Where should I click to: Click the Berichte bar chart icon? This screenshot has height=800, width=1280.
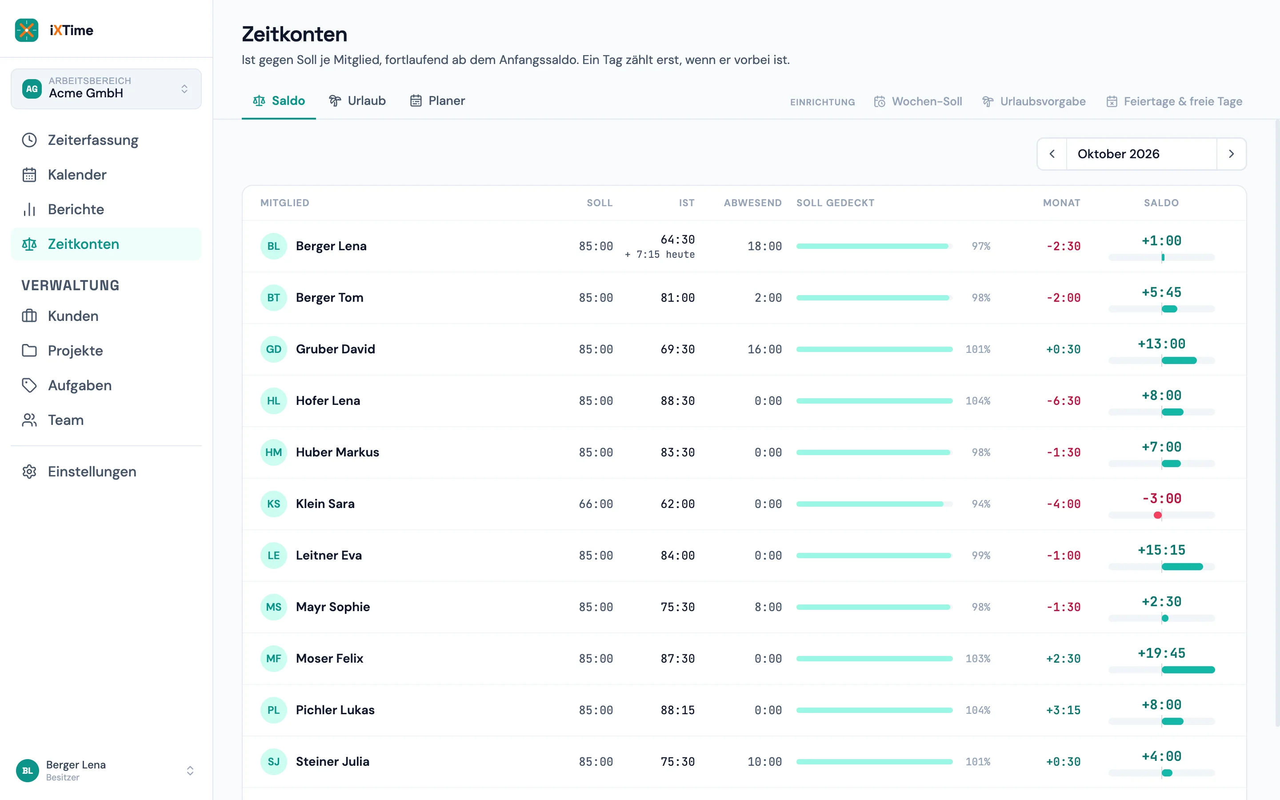click(29, 209)
